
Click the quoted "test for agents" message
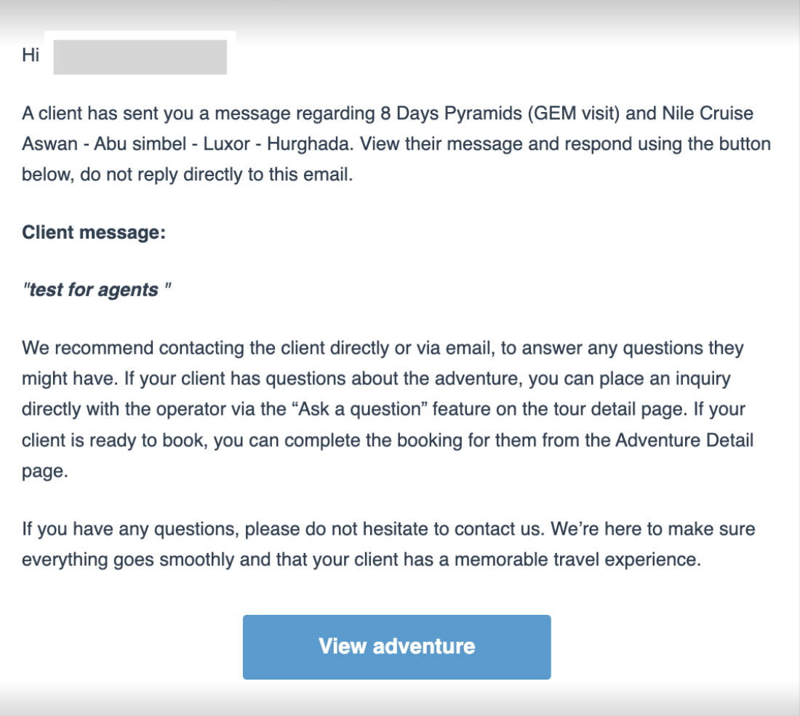(97, 290)
